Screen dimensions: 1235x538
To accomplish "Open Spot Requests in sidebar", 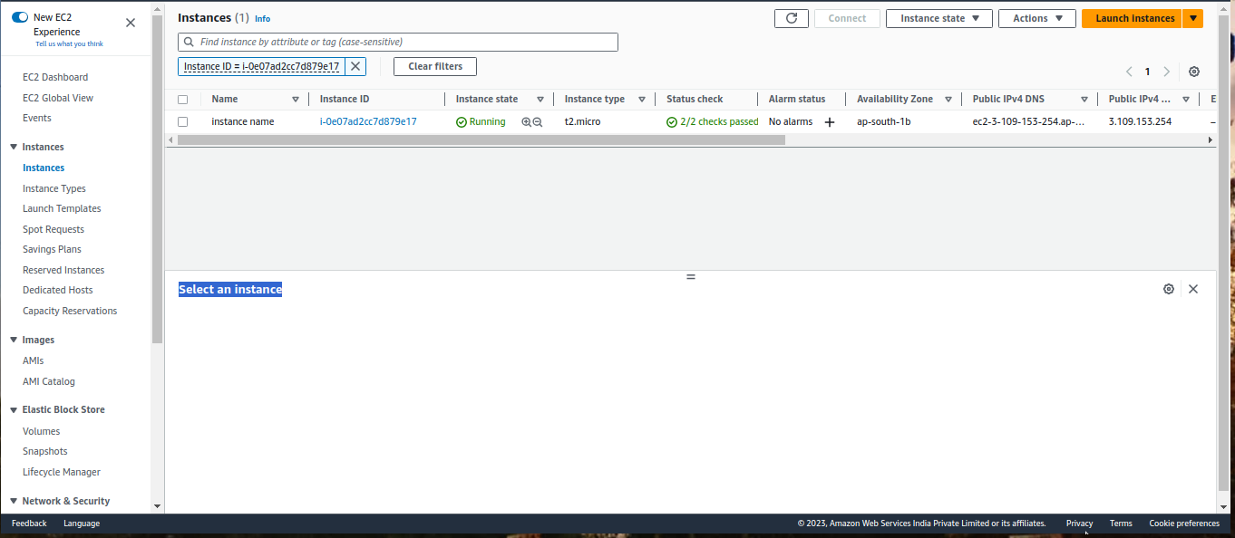I will click(x=53, y=229).
